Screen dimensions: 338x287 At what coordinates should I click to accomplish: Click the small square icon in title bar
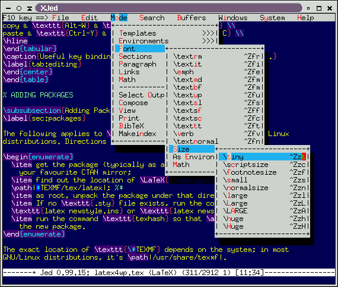pos(308,8)
